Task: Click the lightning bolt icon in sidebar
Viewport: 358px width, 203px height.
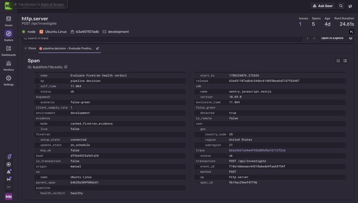Action: [9, 164]
